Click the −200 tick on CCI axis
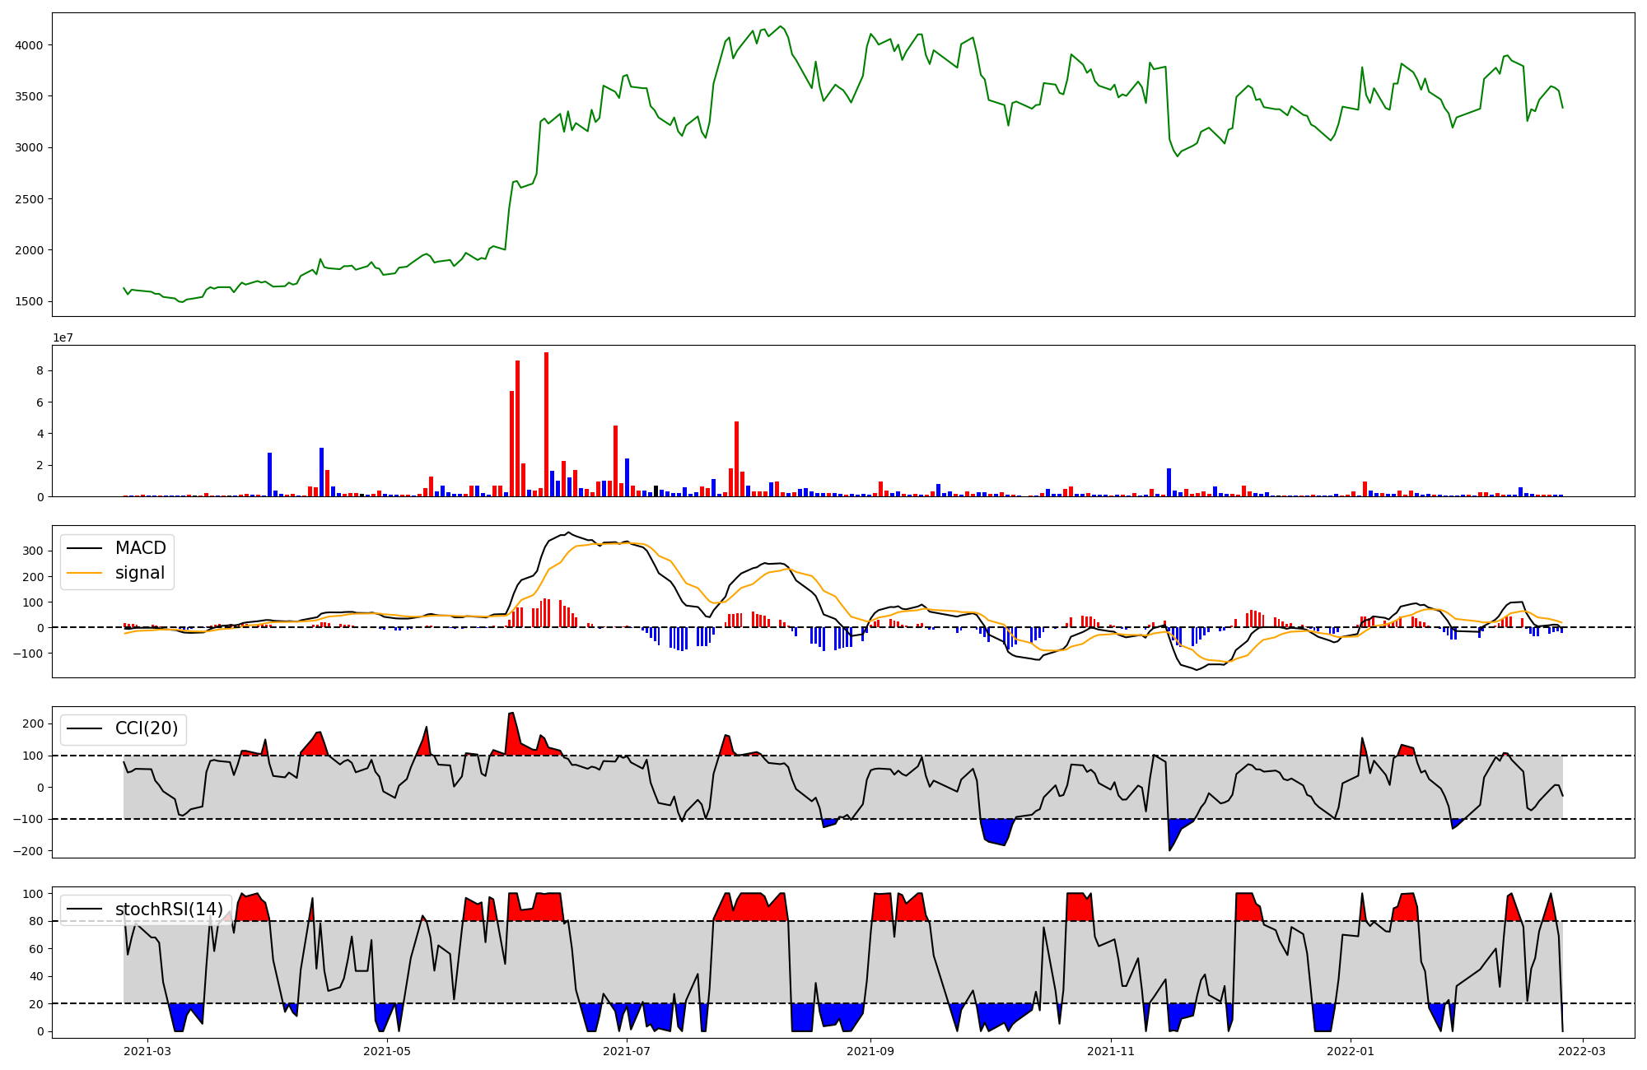 click(30, 851)
